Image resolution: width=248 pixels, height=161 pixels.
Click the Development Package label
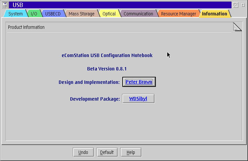pyautogui.click(x=95, y=99)
